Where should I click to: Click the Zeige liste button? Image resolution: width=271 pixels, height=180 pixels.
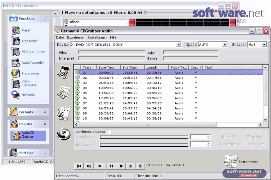254,137
